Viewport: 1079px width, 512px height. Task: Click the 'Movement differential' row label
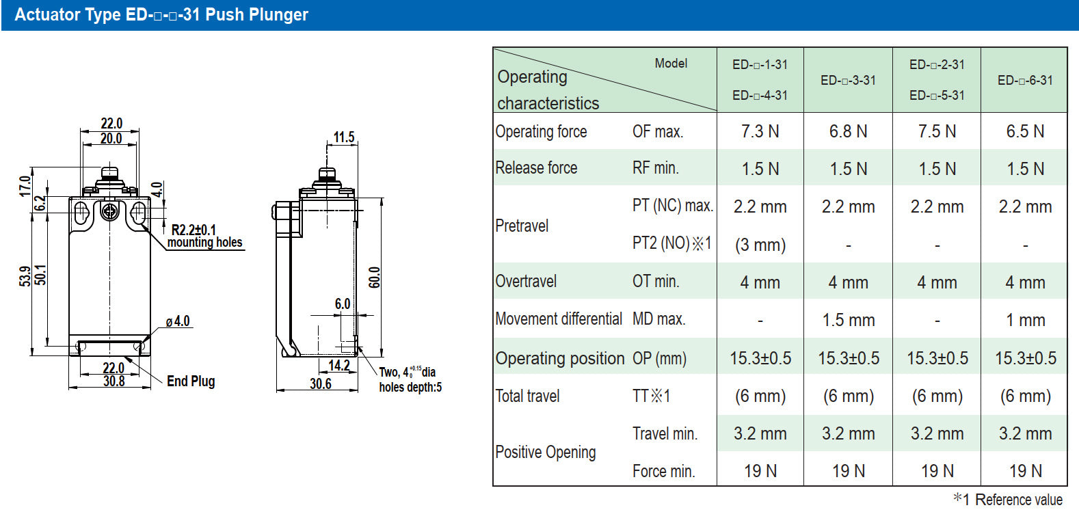pos(559,319)
